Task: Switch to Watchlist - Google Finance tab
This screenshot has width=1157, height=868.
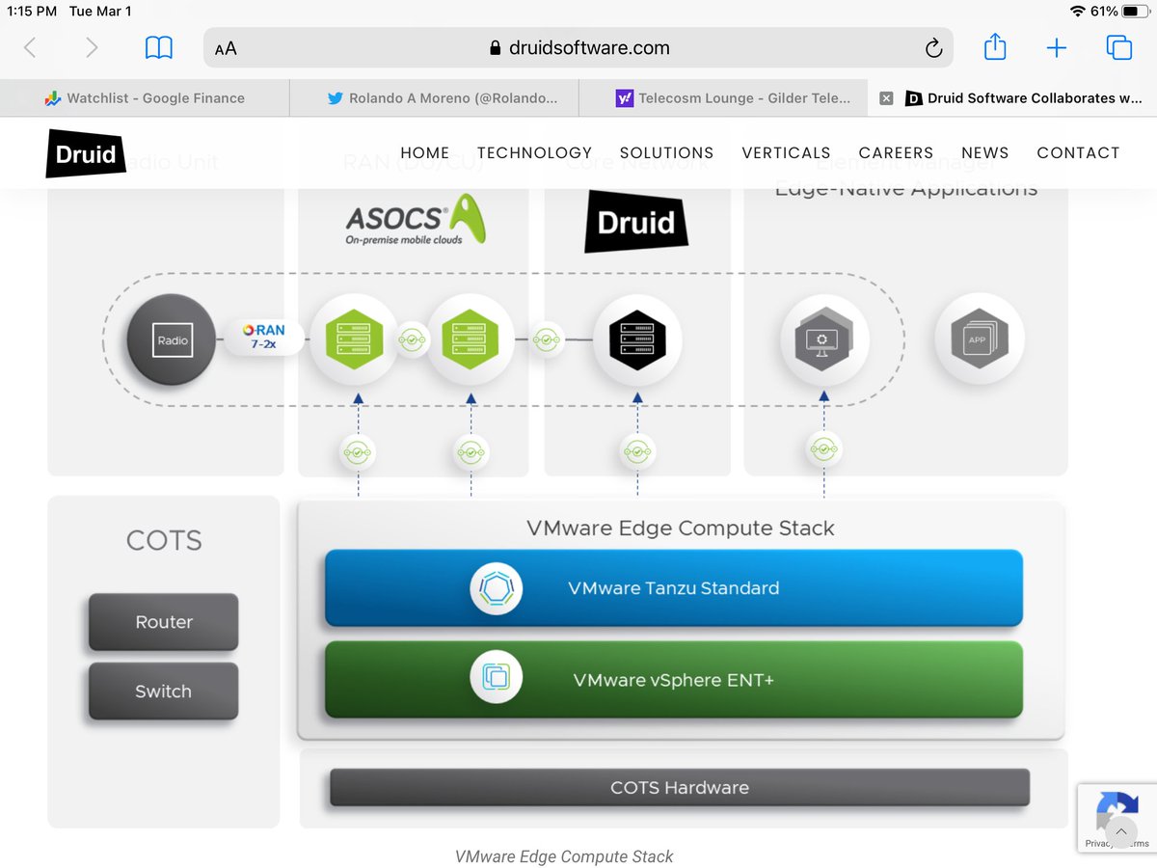Action: (145, 97)
